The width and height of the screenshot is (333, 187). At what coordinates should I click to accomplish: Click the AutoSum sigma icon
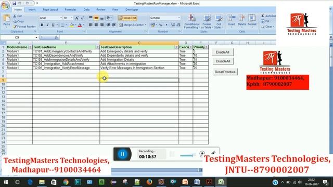(262, 16)
